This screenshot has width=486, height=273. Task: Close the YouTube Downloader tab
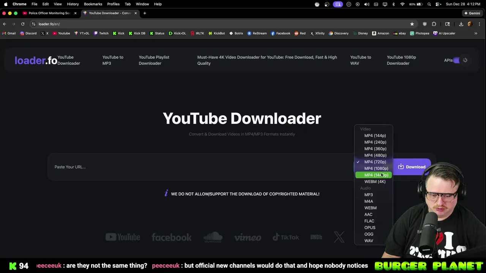coord(136,13)
